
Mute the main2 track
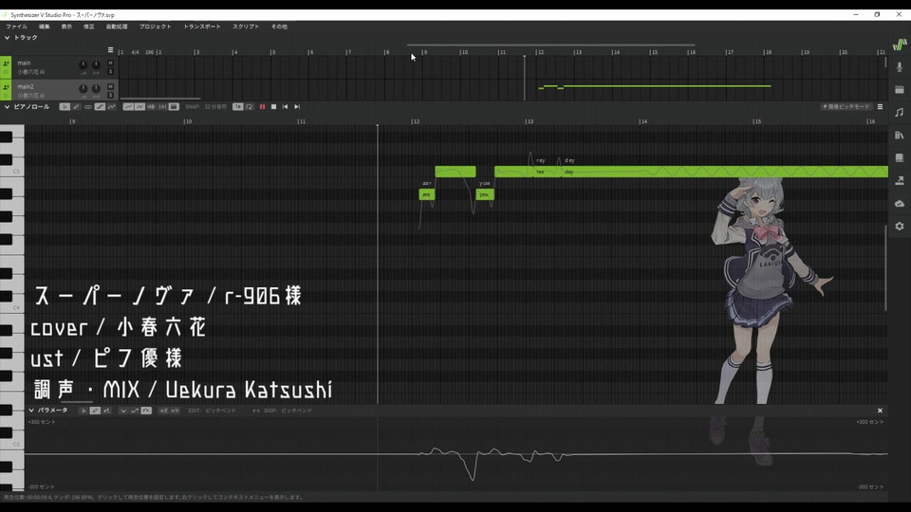110,86
